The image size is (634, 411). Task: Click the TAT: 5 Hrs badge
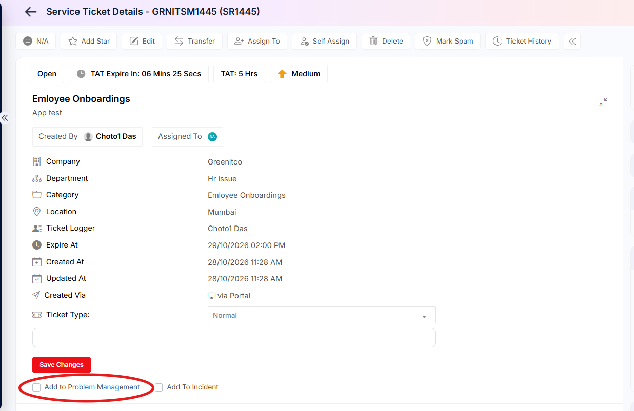(x=239, y=74)
